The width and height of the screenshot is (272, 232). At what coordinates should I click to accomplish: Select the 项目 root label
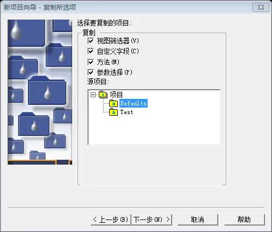(116, 95)
